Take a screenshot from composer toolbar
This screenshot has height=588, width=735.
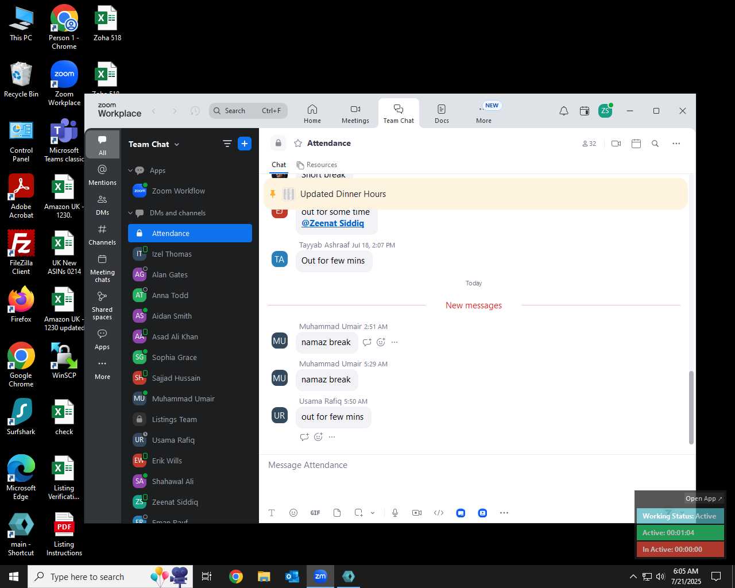(359, 513)
